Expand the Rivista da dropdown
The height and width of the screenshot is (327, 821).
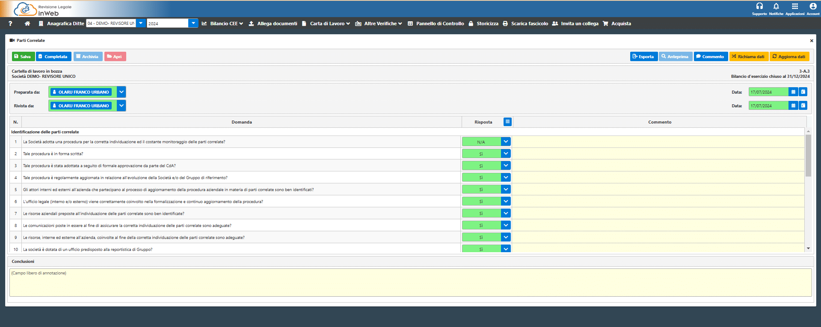click(122, 106)
